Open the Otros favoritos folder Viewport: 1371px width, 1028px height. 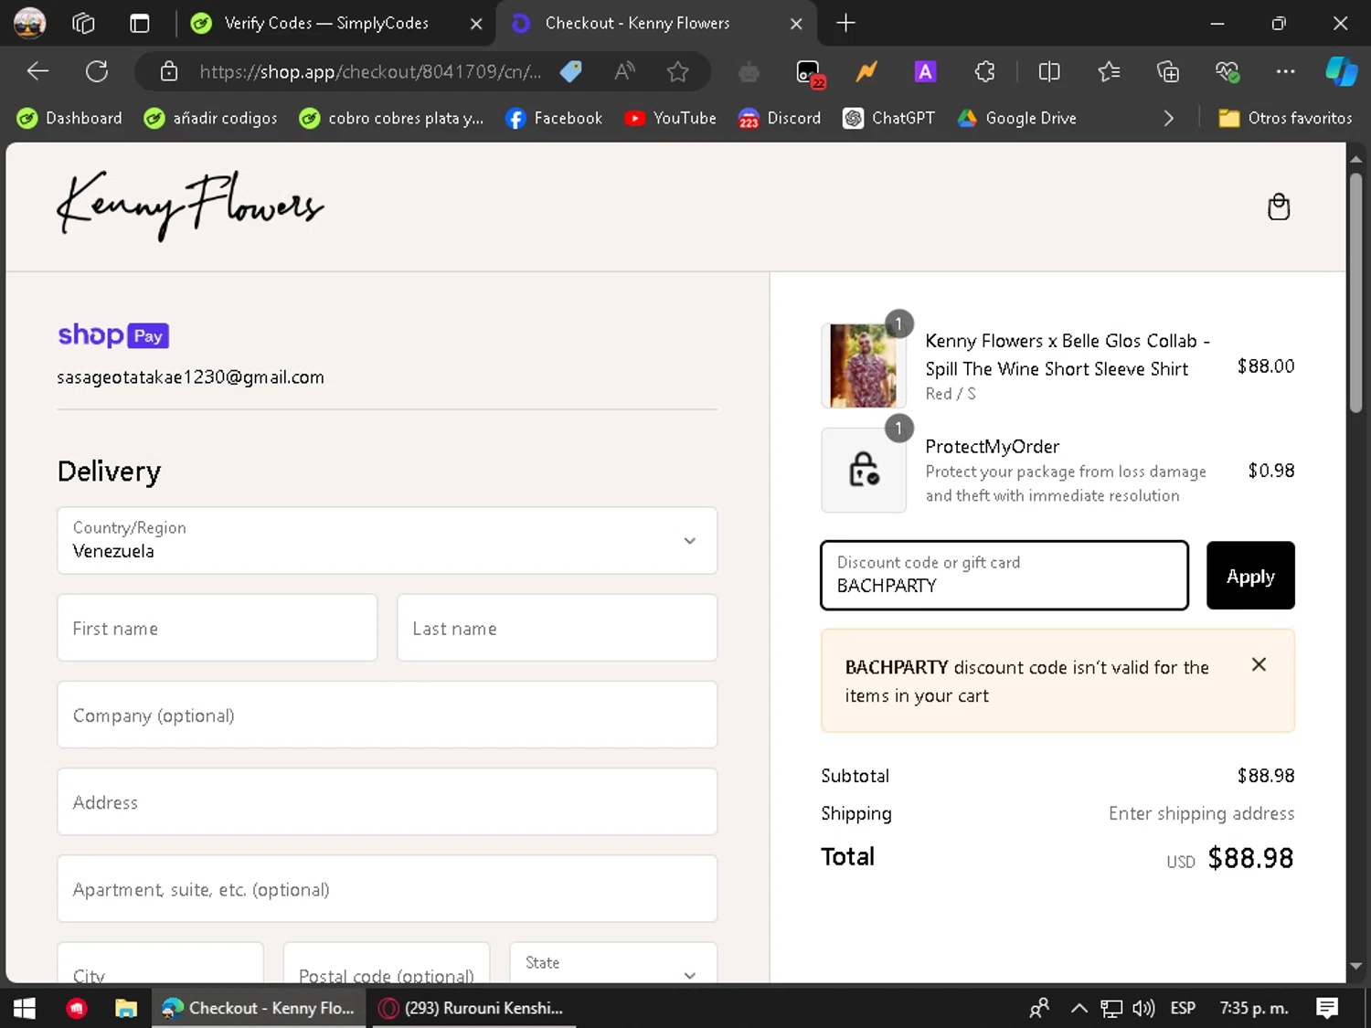point(1285,118)
